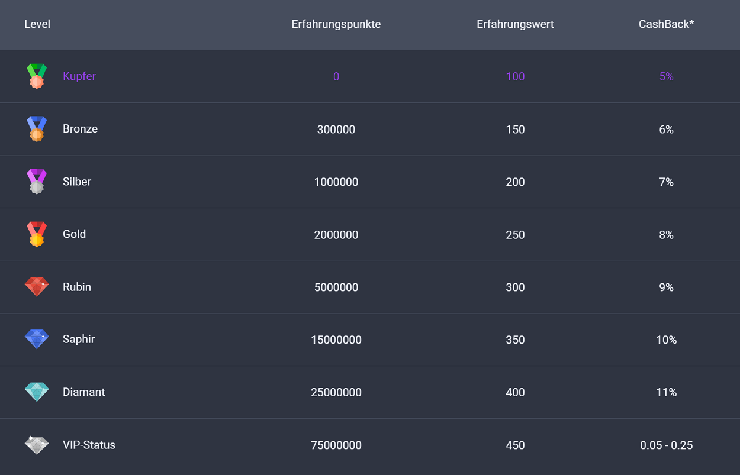Select the 5% CashBack value for Kupfer
This screenshot has width=740, height=475.
pyautogui.click(x=666, y=76)
